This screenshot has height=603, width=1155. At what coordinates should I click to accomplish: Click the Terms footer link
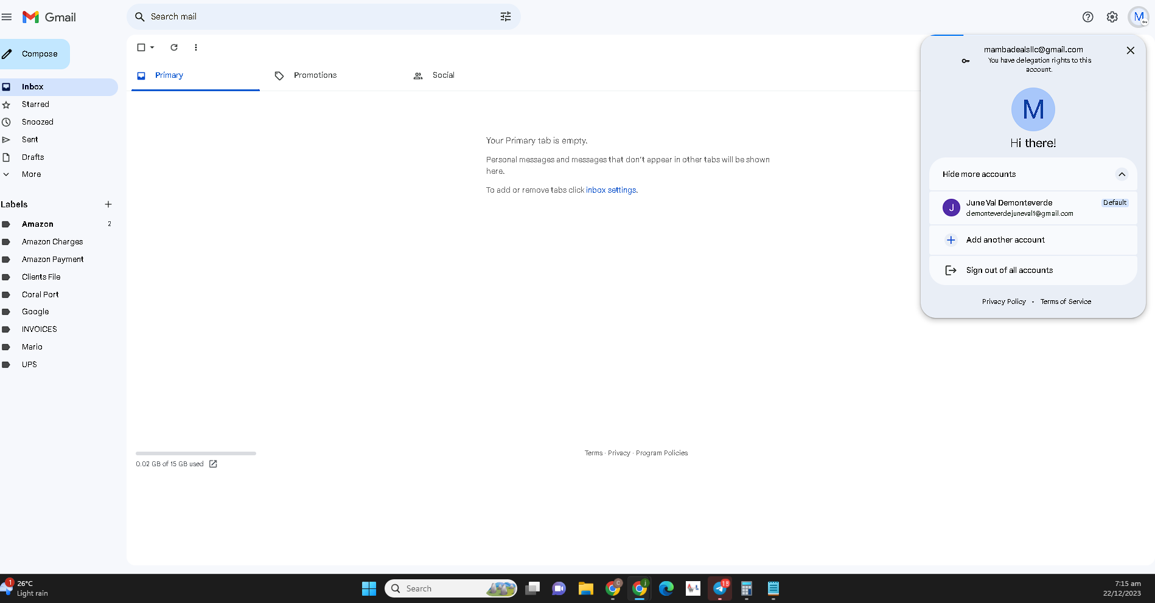click(593, 453)
